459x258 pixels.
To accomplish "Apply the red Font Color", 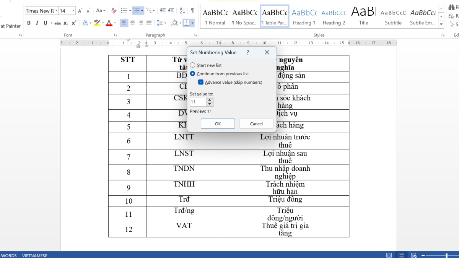I will [109, 23].
